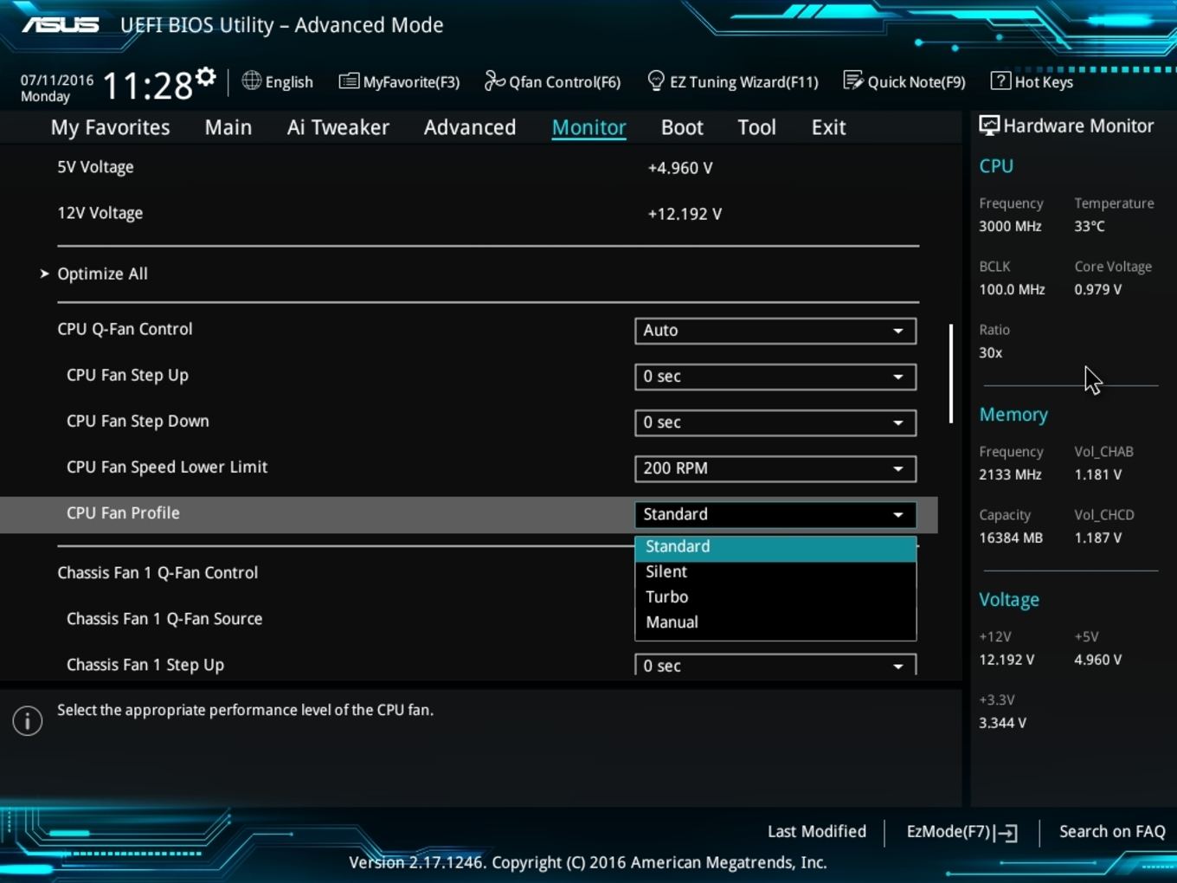The width and height of the screenshot is (1177, 883).
Task: Open the CPU Q-Fan Control dropdown
Action: [x=775, y=331]
